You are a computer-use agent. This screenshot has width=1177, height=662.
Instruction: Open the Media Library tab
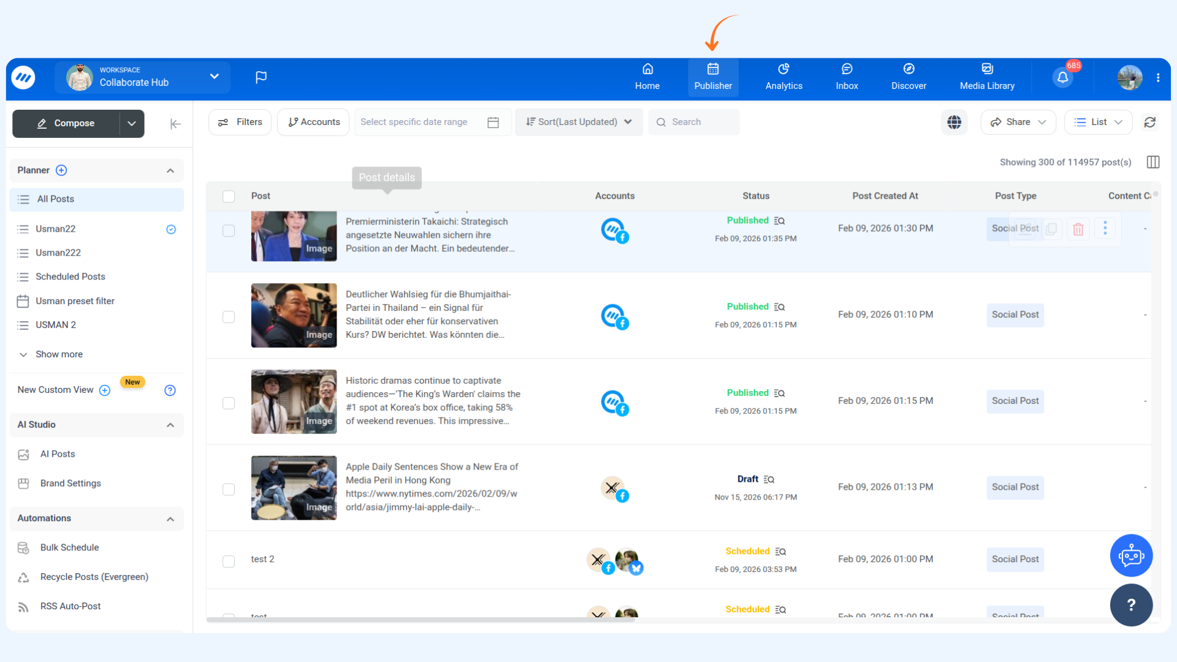coord(987,77)
